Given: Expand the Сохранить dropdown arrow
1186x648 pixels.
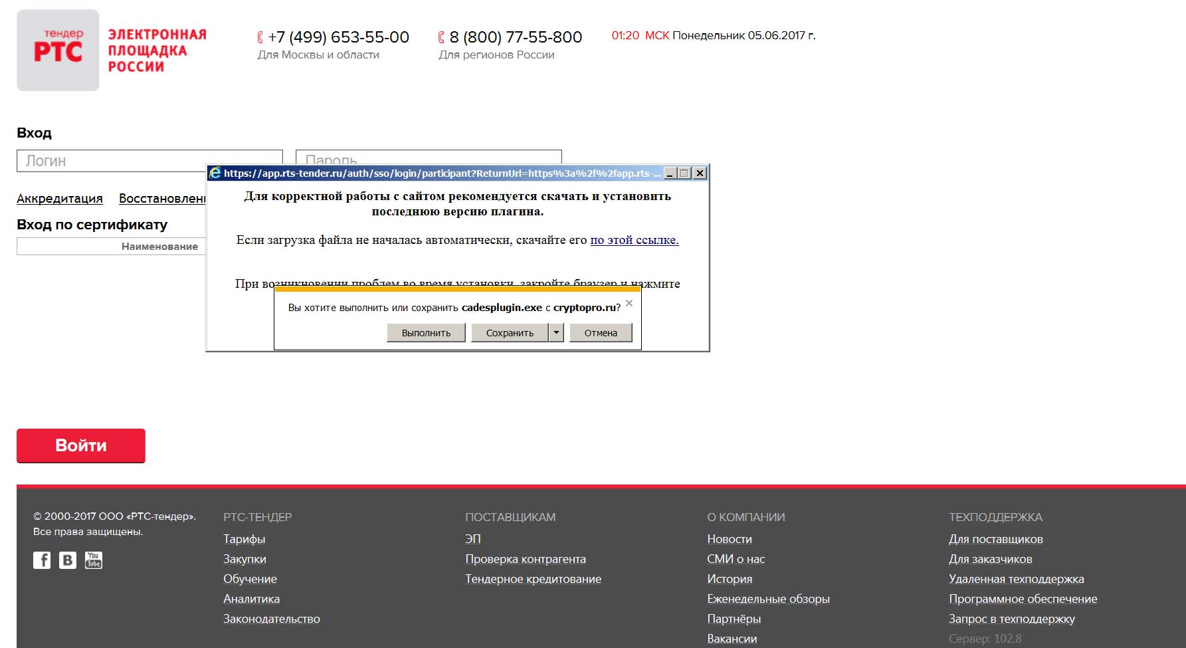Looking at the screenshot, I should [556, 332].
